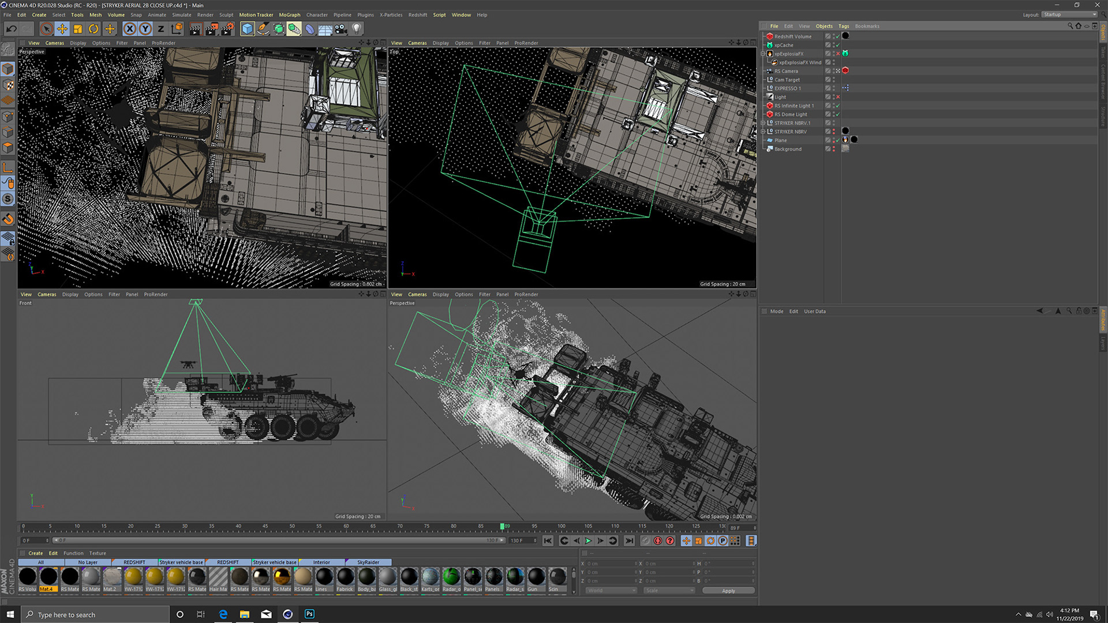Expand the xpExplosiaFX object tree

[763, 54]
